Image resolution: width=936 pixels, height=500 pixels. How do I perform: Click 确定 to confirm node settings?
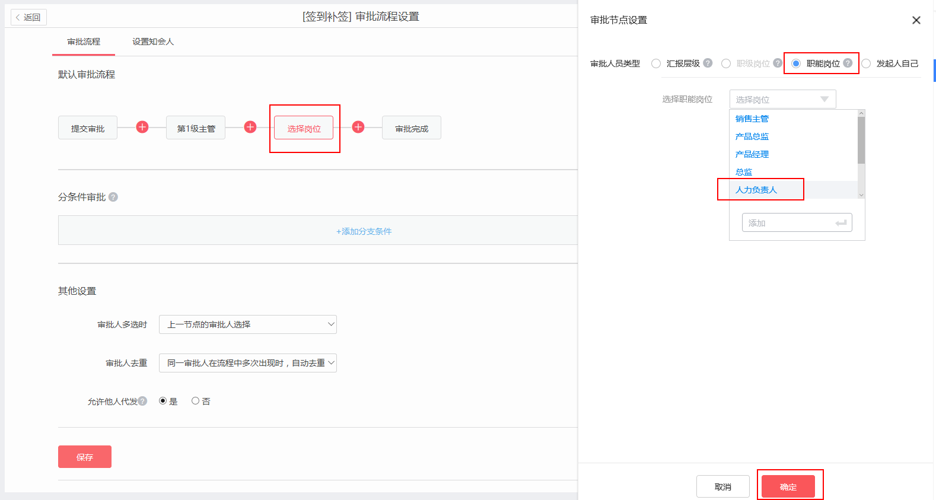(788, 487)
